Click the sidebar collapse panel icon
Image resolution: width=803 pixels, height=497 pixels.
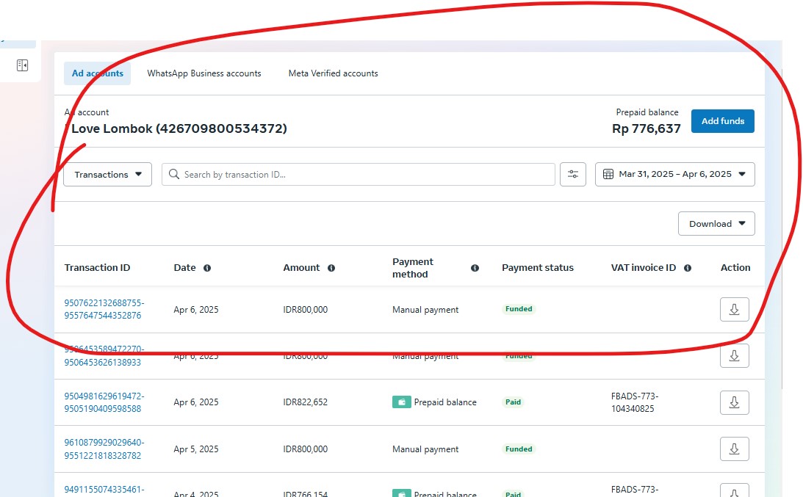(x=22, y=66)
